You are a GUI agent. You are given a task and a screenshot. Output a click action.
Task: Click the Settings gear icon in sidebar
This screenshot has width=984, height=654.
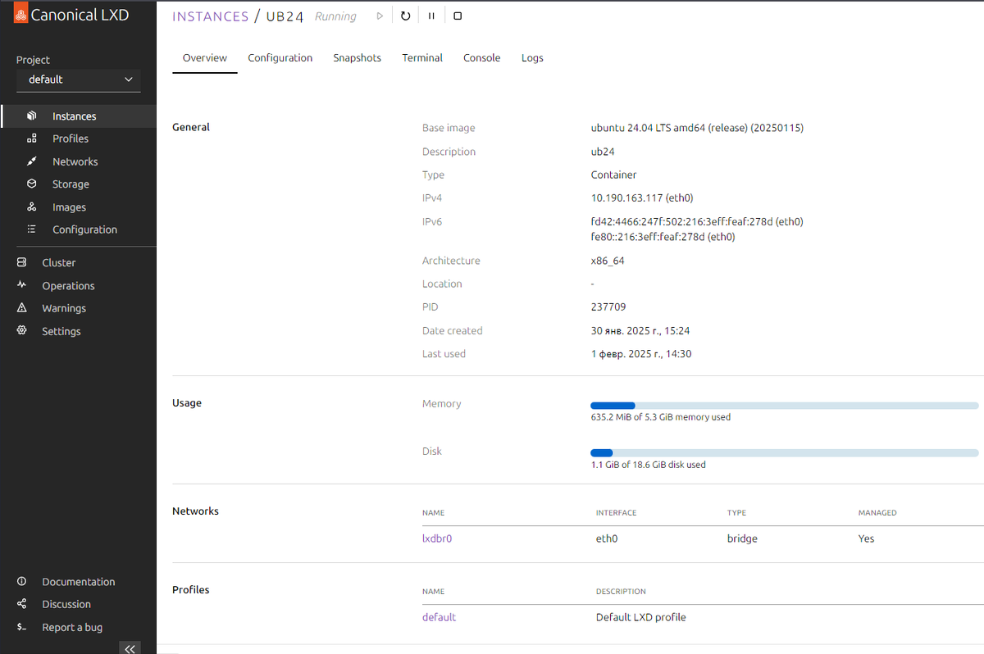(22, 331)
